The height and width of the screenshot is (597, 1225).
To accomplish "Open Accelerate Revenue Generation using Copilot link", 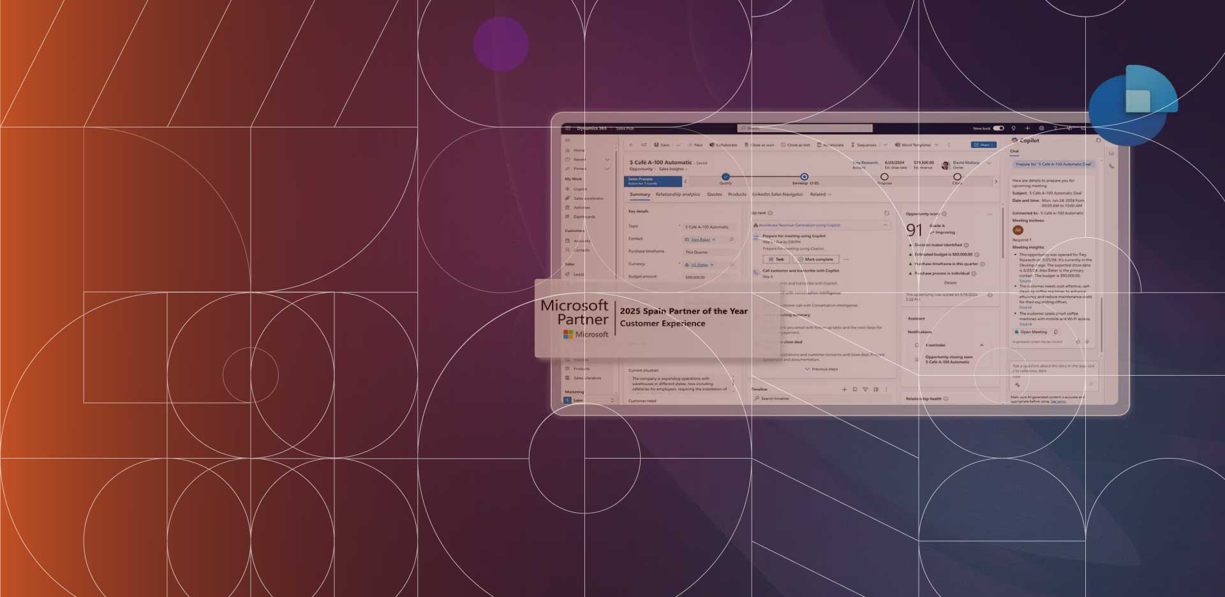I will point(799,225).
